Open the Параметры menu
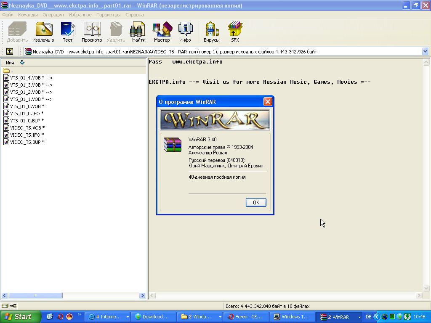431x323 pixels. tap(108, 15)
